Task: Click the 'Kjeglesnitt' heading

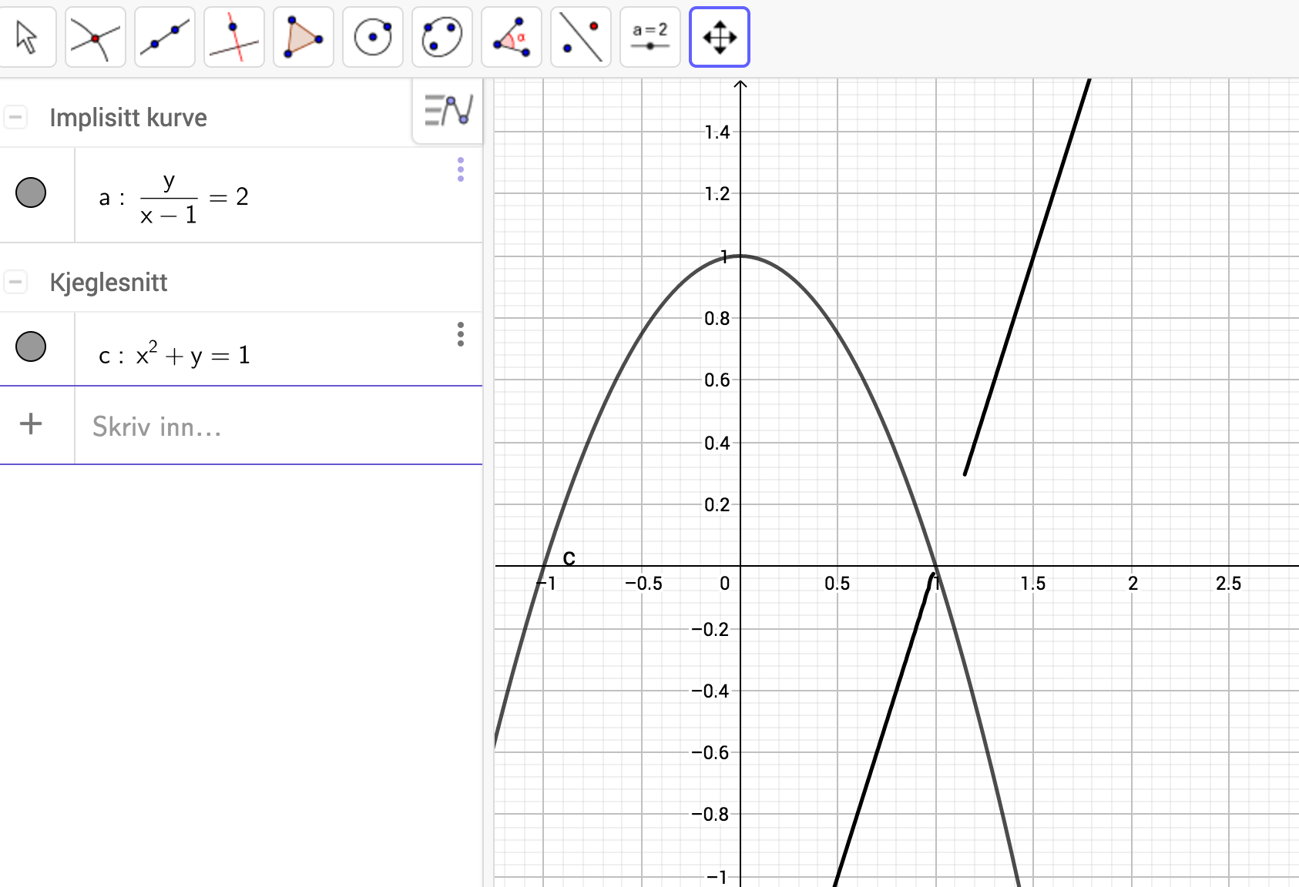Action: (109, 283)
